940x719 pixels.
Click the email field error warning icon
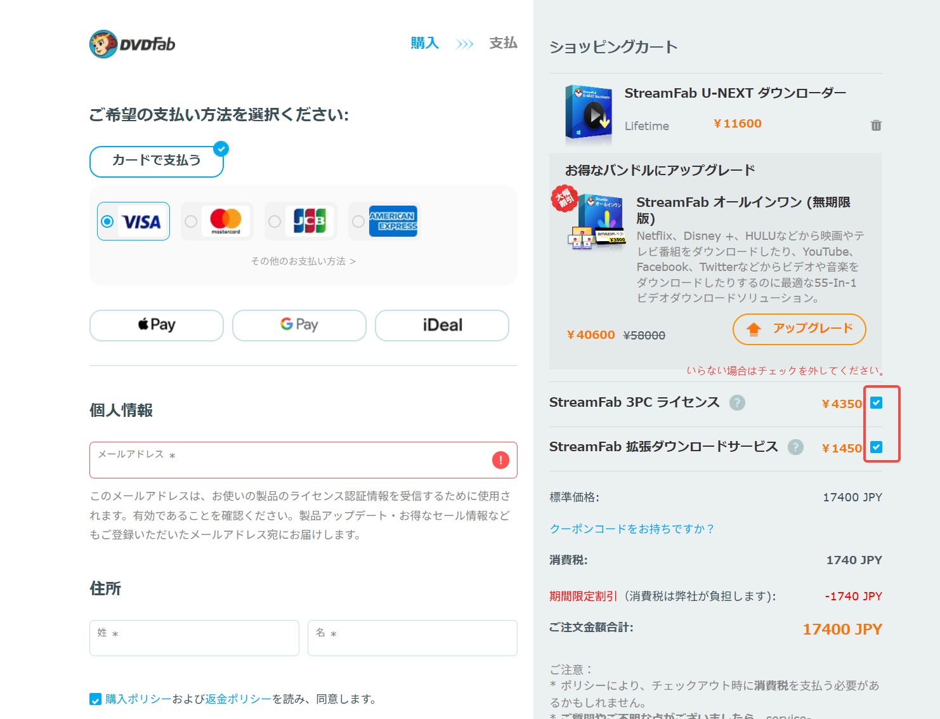pos(500,460)
